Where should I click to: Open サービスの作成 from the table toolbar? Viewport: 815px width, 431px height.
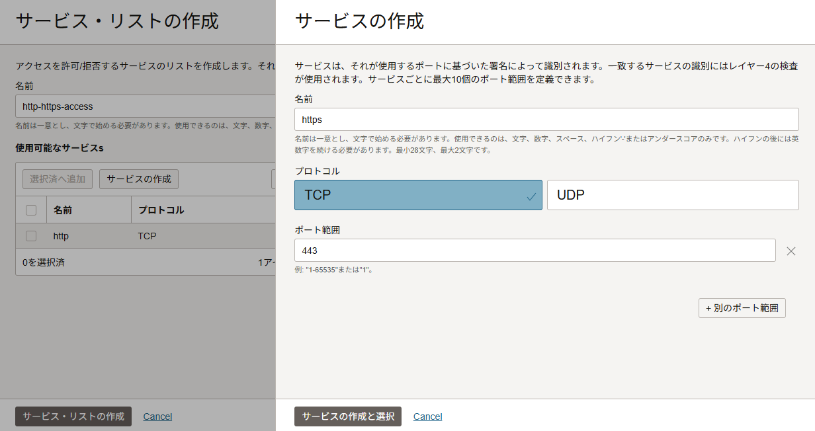coord(139,179)
